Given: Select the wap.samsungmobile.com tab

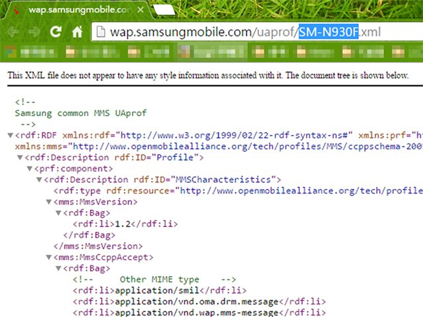Looking at the screenshot, I should point(78,10).
